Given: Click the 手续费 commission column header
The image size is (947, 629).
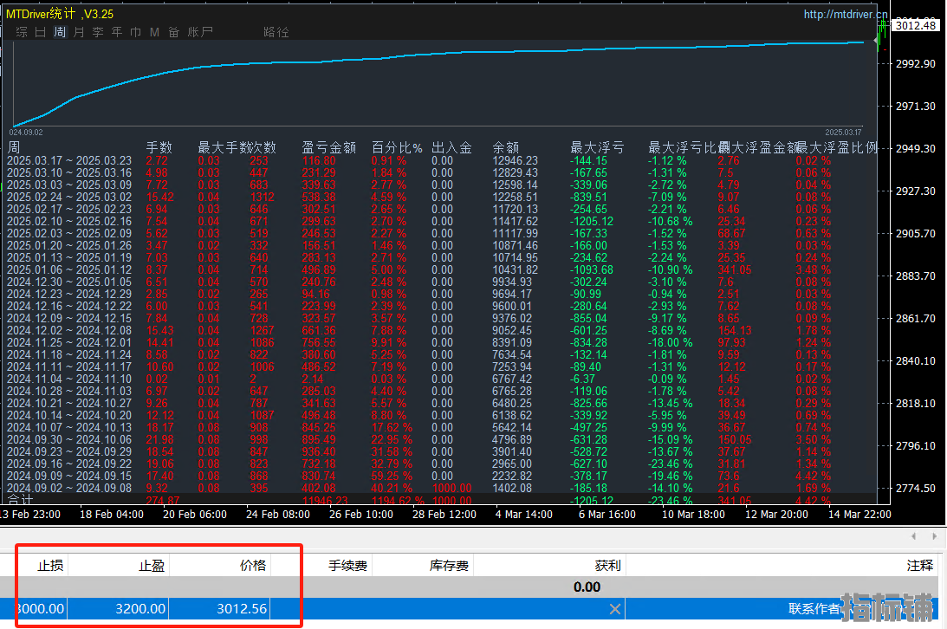Looking at the screenshot, I should (347, 566).
